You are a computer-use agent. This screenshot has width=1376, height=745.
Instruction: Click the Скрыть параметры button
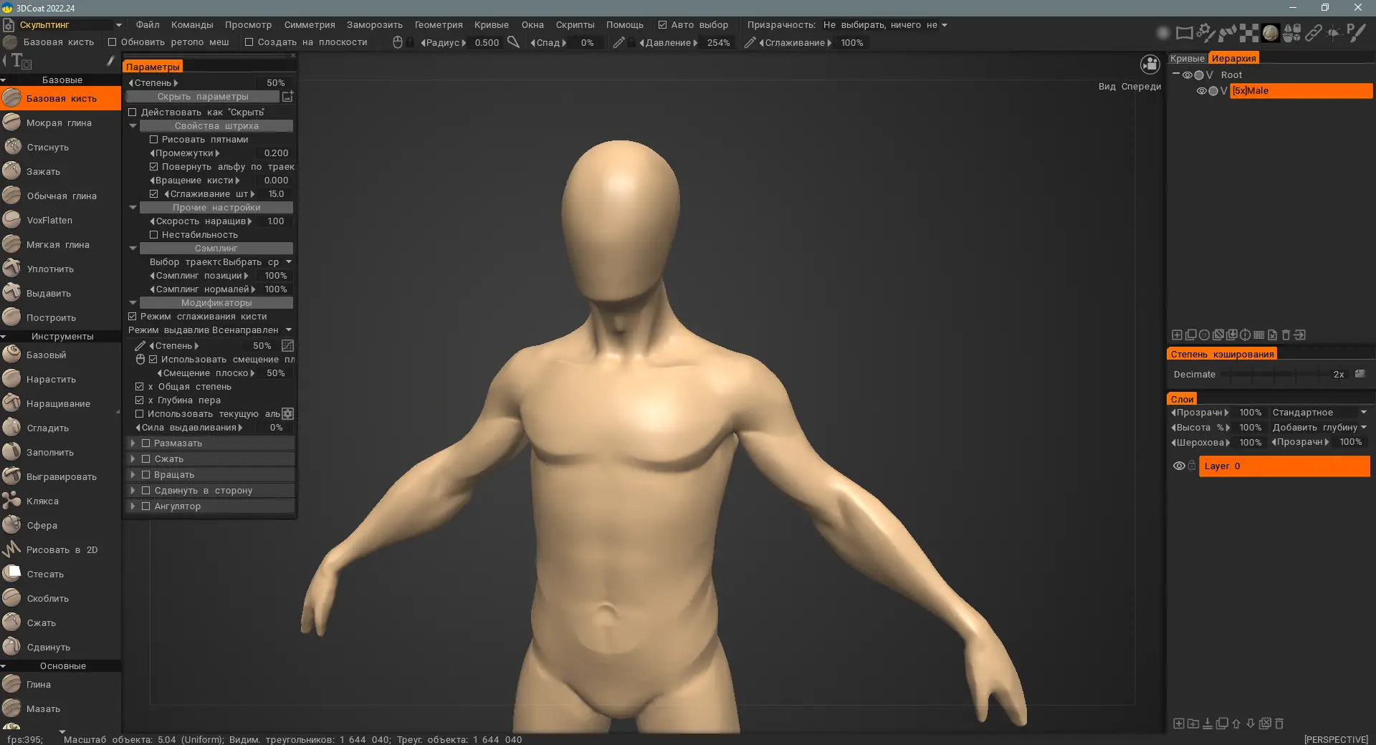coord(203,97)
